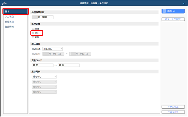The height and width of the screenshot is (117, 188).
Task: Click the 画面(V) button
Action: pos(173,11)
